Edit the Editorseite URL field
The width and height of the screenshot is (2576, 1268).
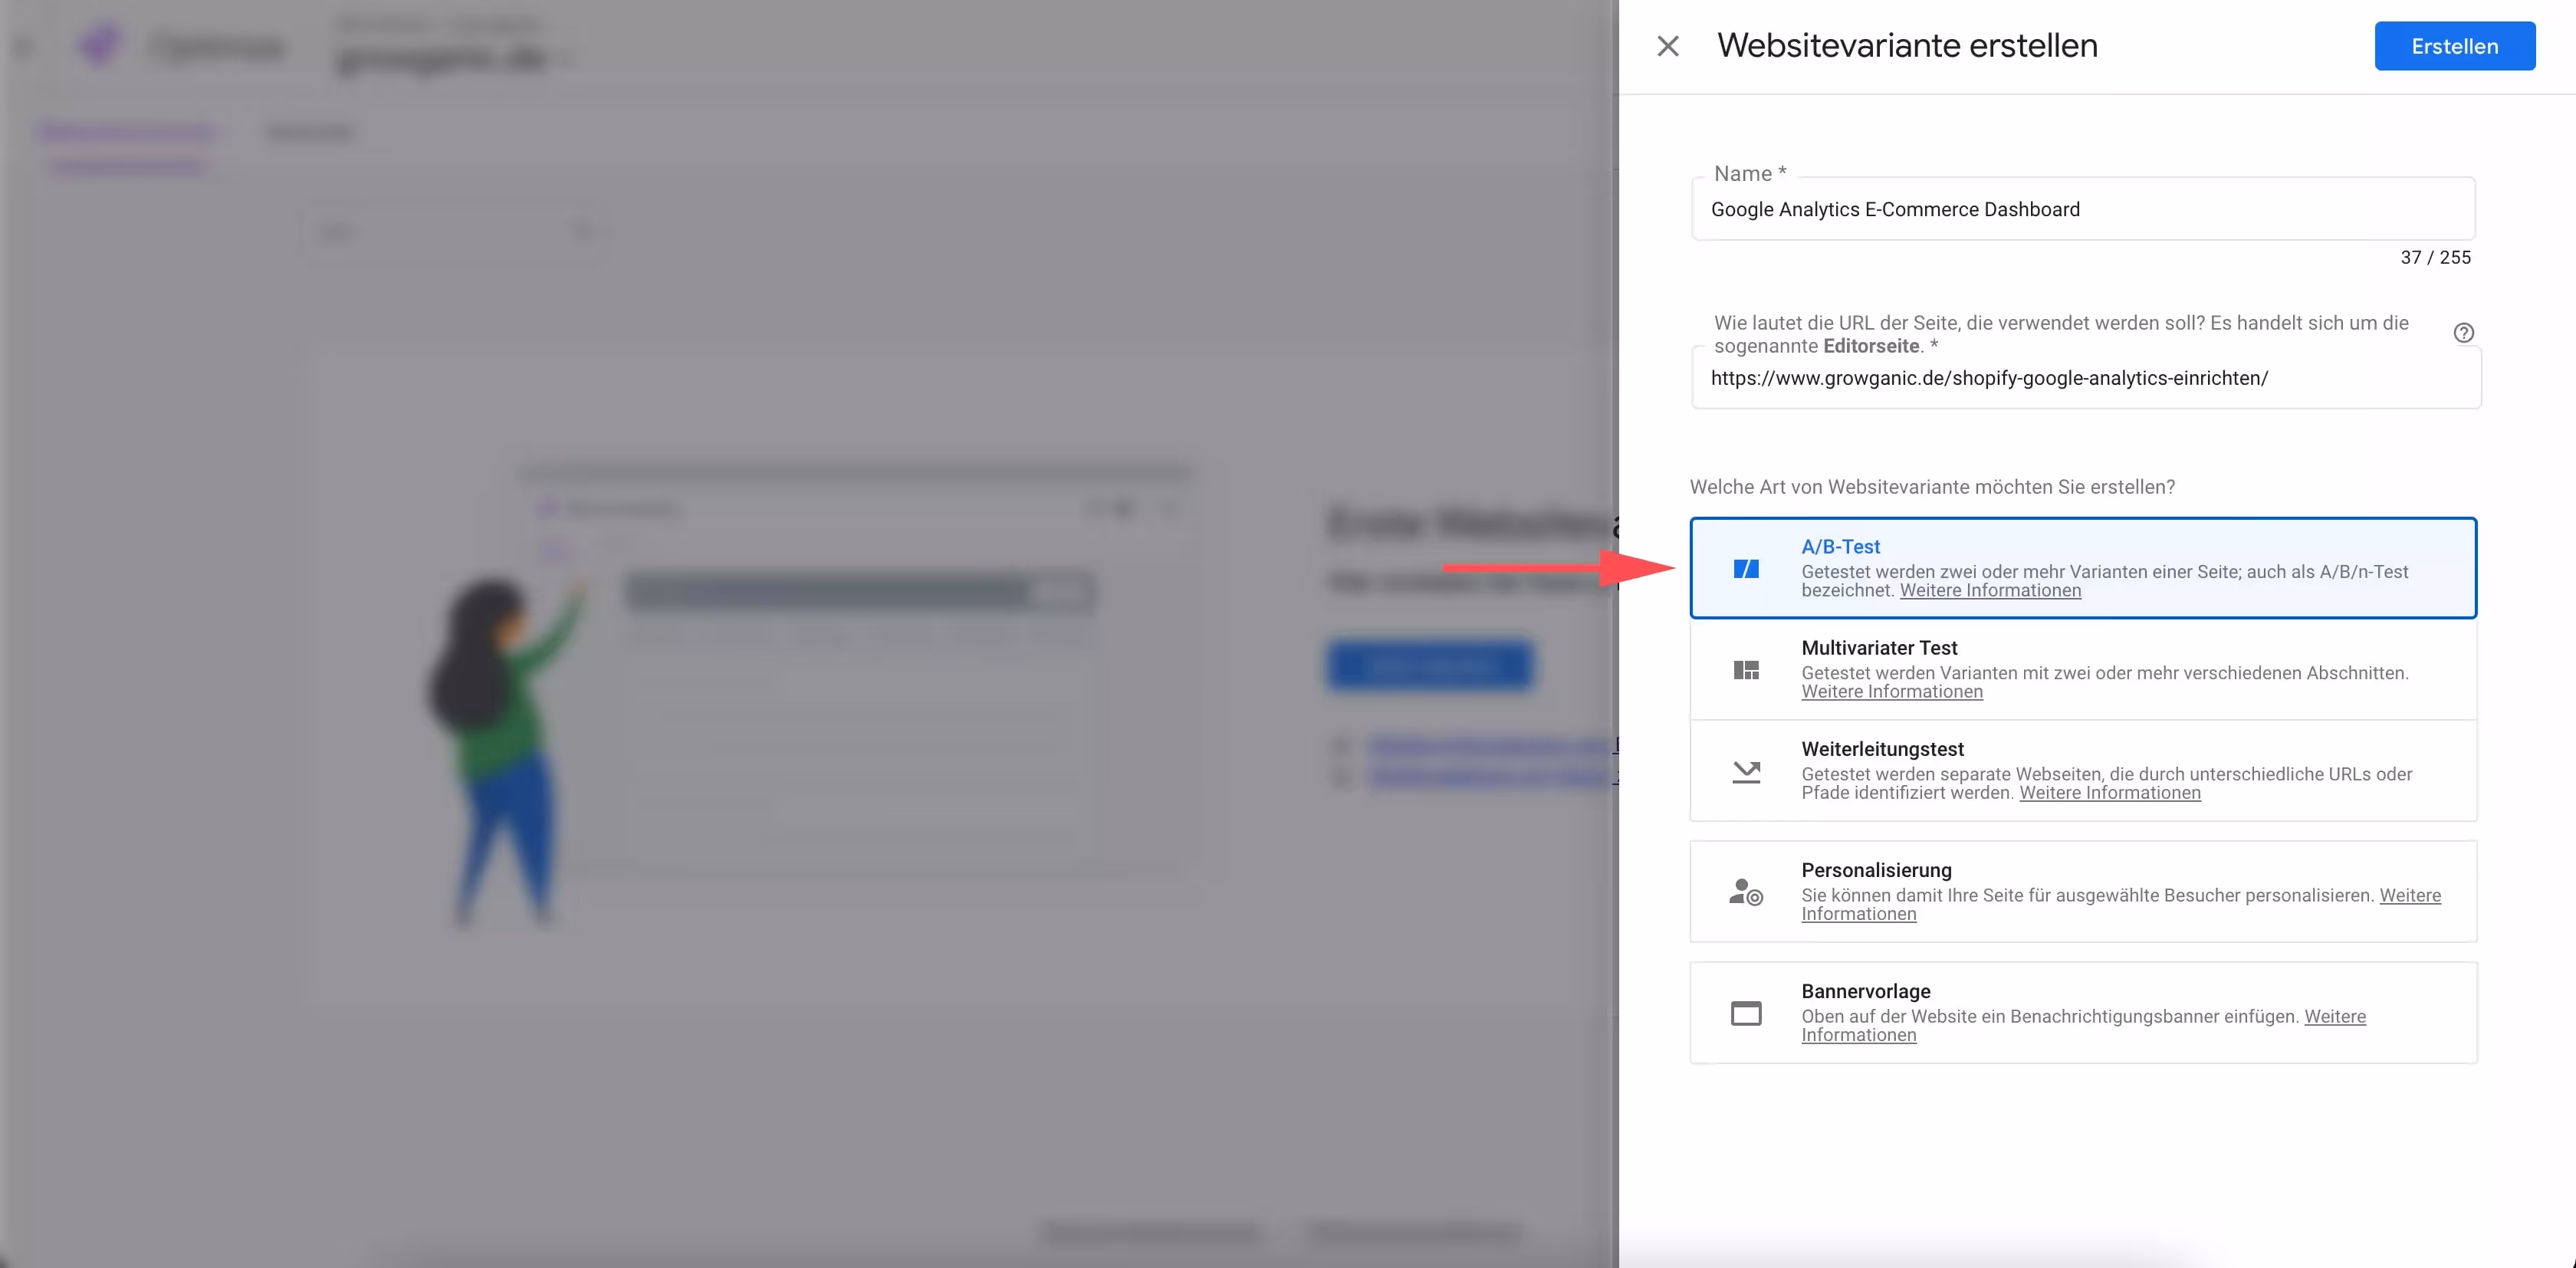[2086, 378]
